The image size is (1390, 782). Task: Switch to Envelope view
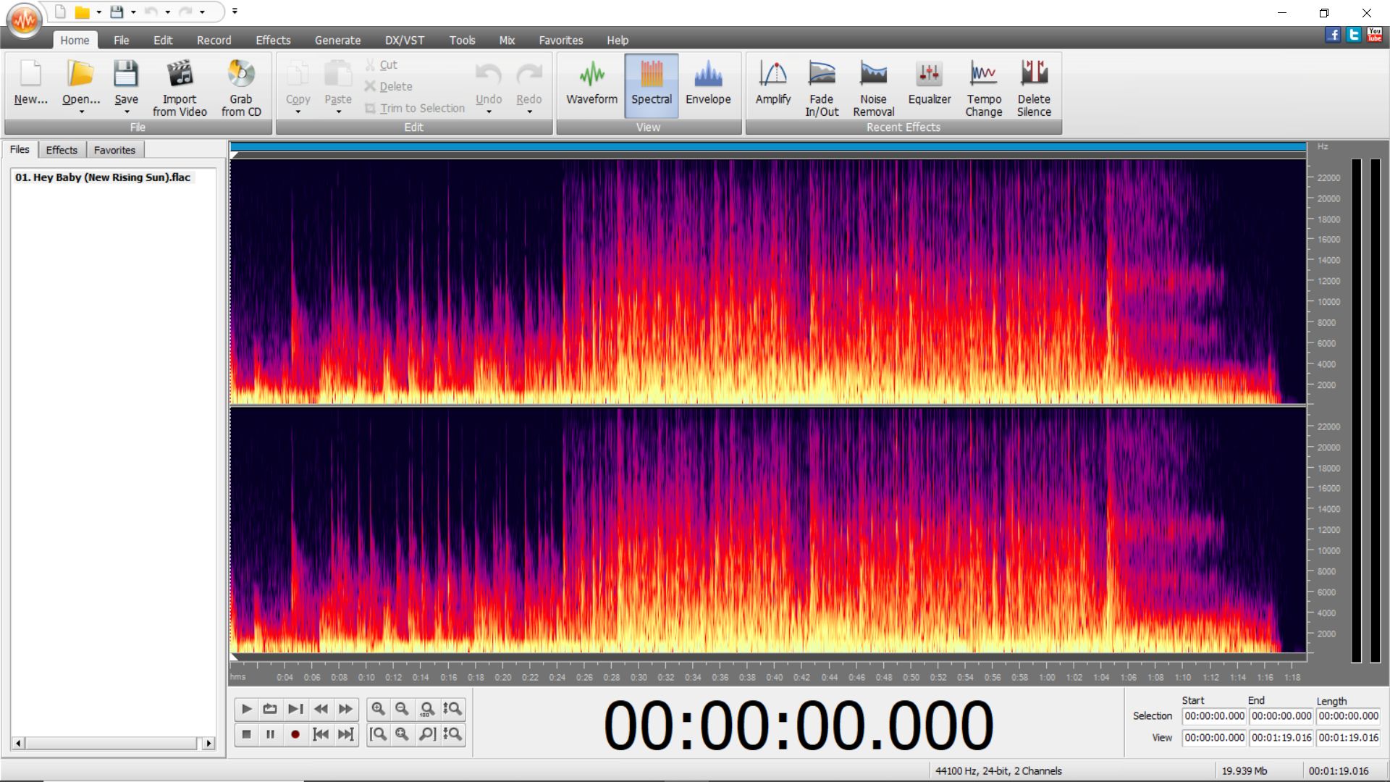coord(708,85)
